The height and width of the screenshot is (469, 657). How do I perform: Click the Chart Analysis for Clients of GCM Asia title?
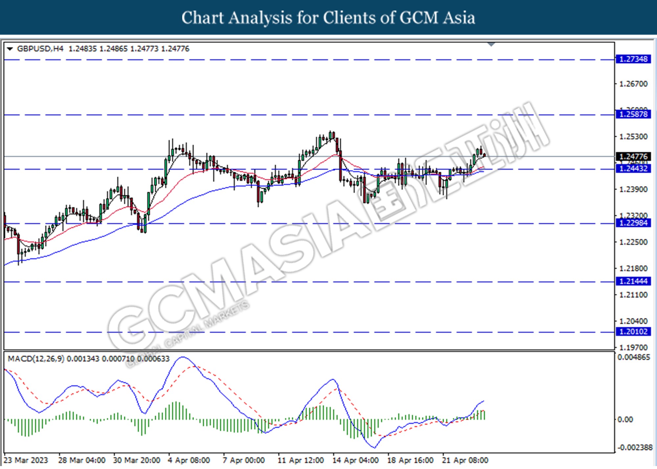pos(328,17)
